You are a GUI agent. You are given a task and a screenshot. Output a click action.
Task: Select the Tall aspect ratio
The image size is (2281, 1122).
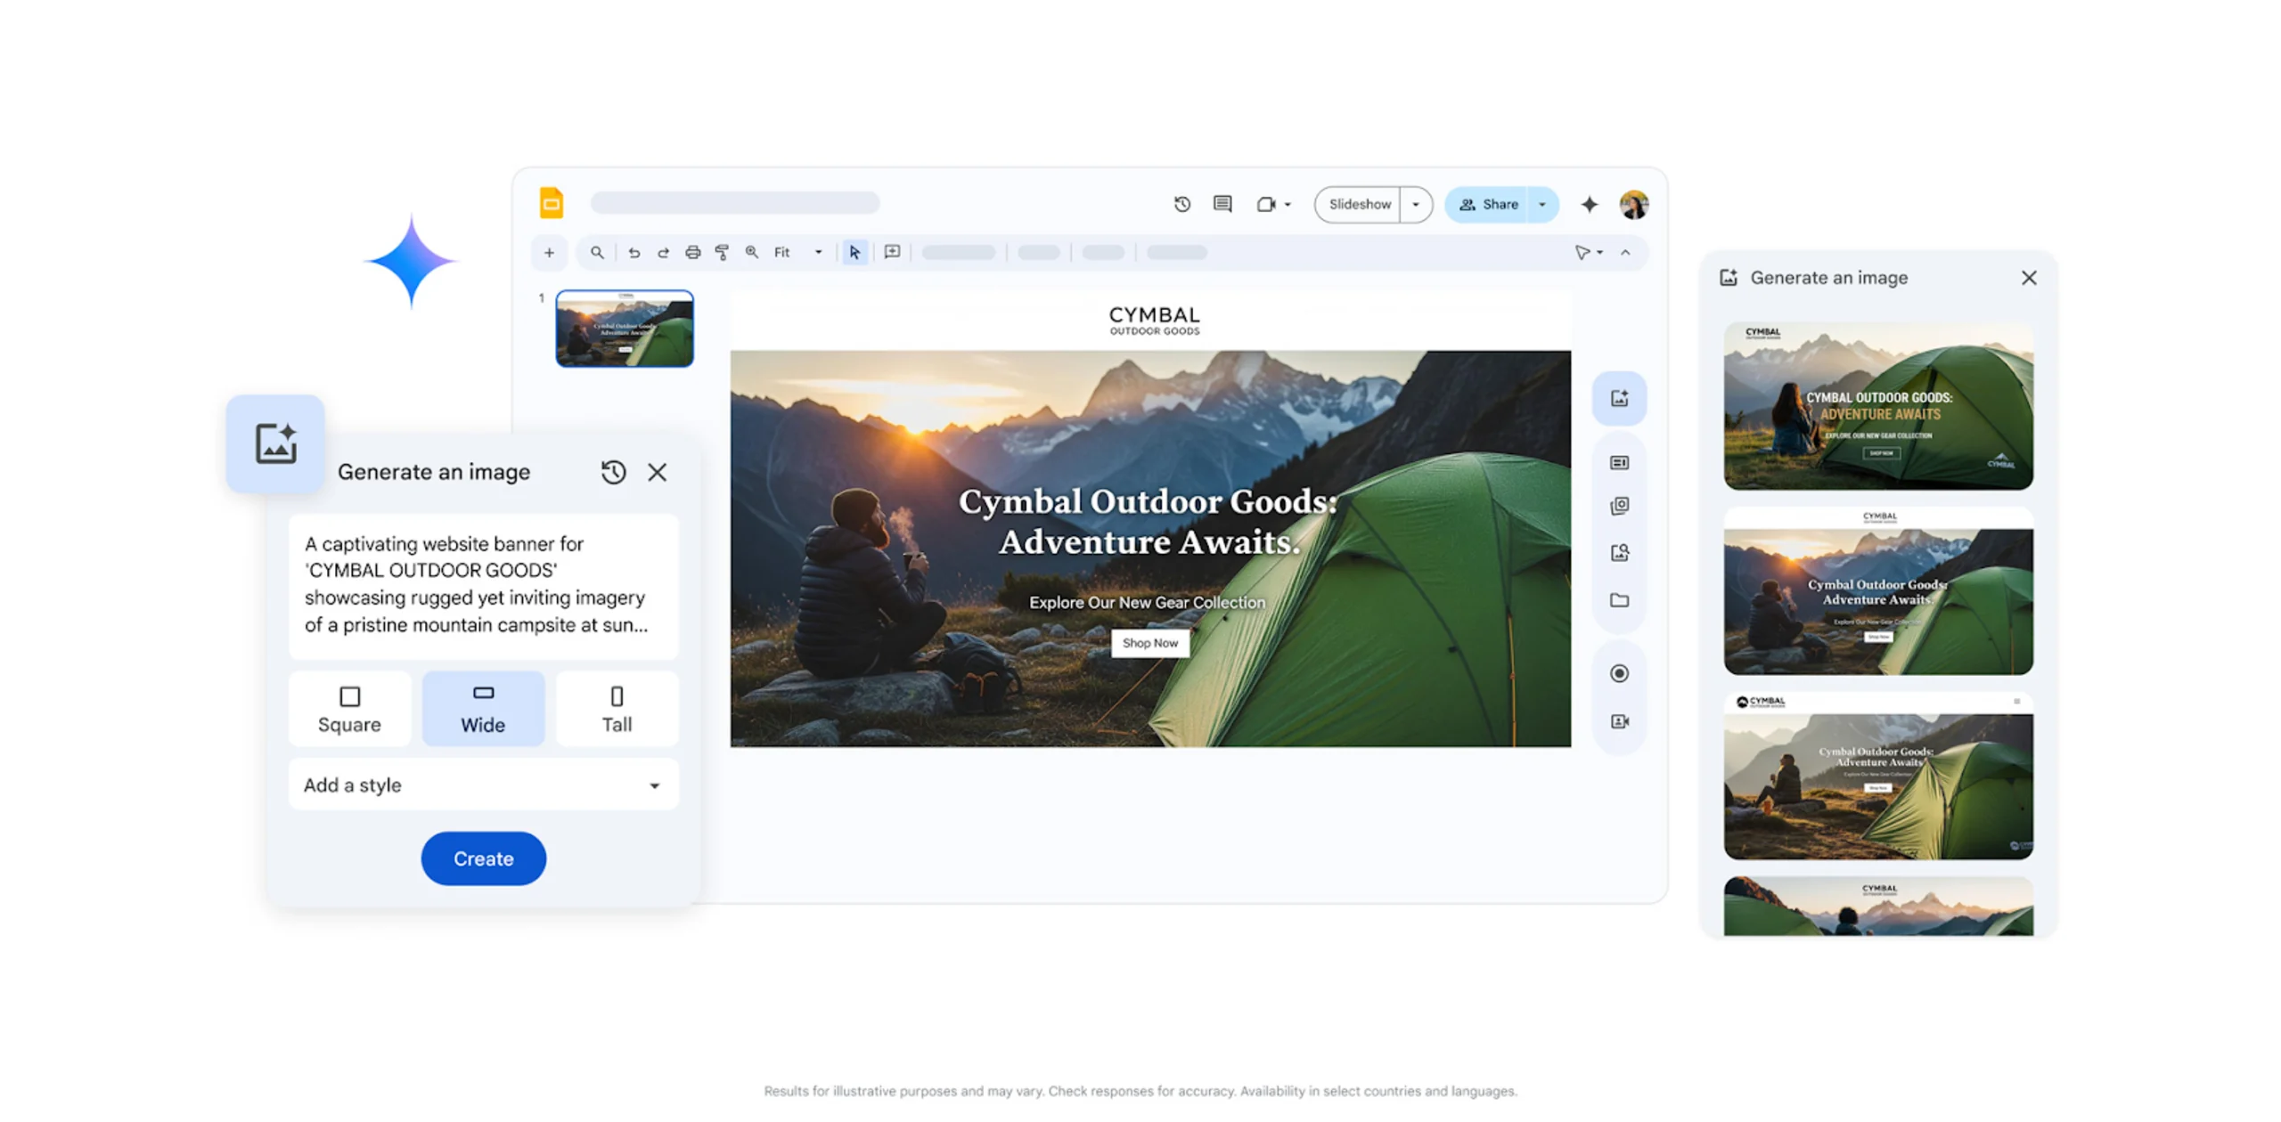[617, 709]
